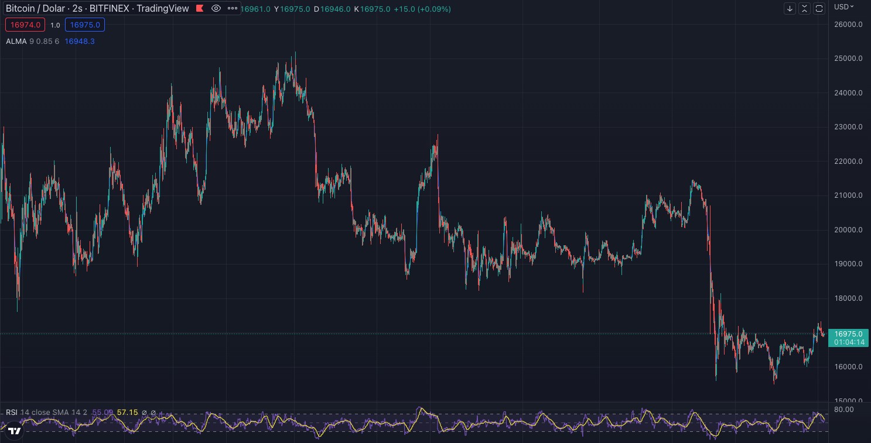Open the three-dot more options menu
This screenshot has width=871, height=443.
[x=233, y=8]
